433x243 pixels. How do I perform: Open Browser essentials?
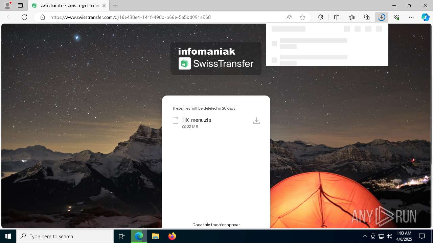(396, 17)
